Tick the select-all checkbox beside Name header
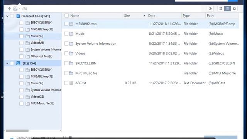This screenshot has width=247, height=139. tap(66, 15)
